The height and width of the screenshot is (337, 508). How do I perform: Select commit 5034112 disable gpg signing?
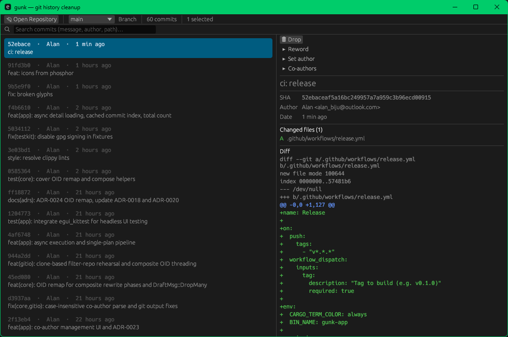pos(138,133)
